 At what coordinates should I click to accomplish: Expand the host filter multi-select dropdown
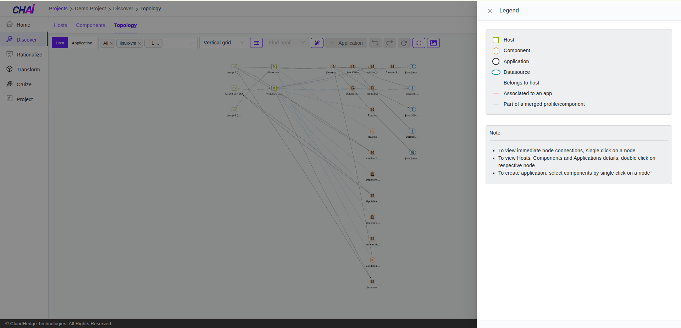coord(191,43)
